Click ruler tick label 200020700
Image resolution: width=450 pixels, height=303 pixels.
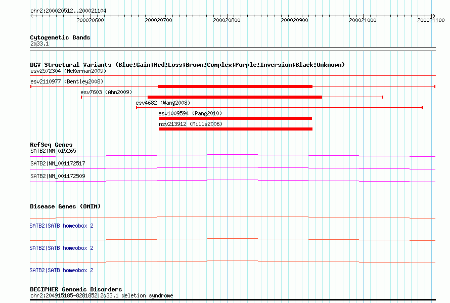tap(158, 20)
